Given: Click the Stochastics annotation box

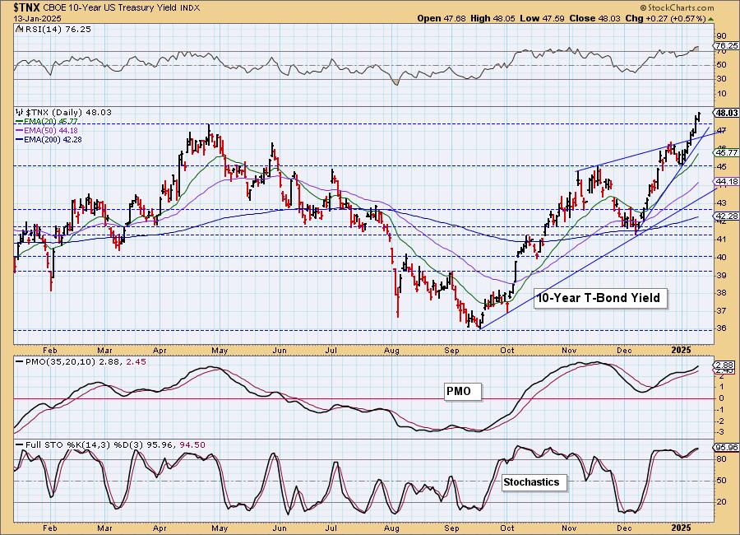Looking at the screenshot, I should 534,482.
